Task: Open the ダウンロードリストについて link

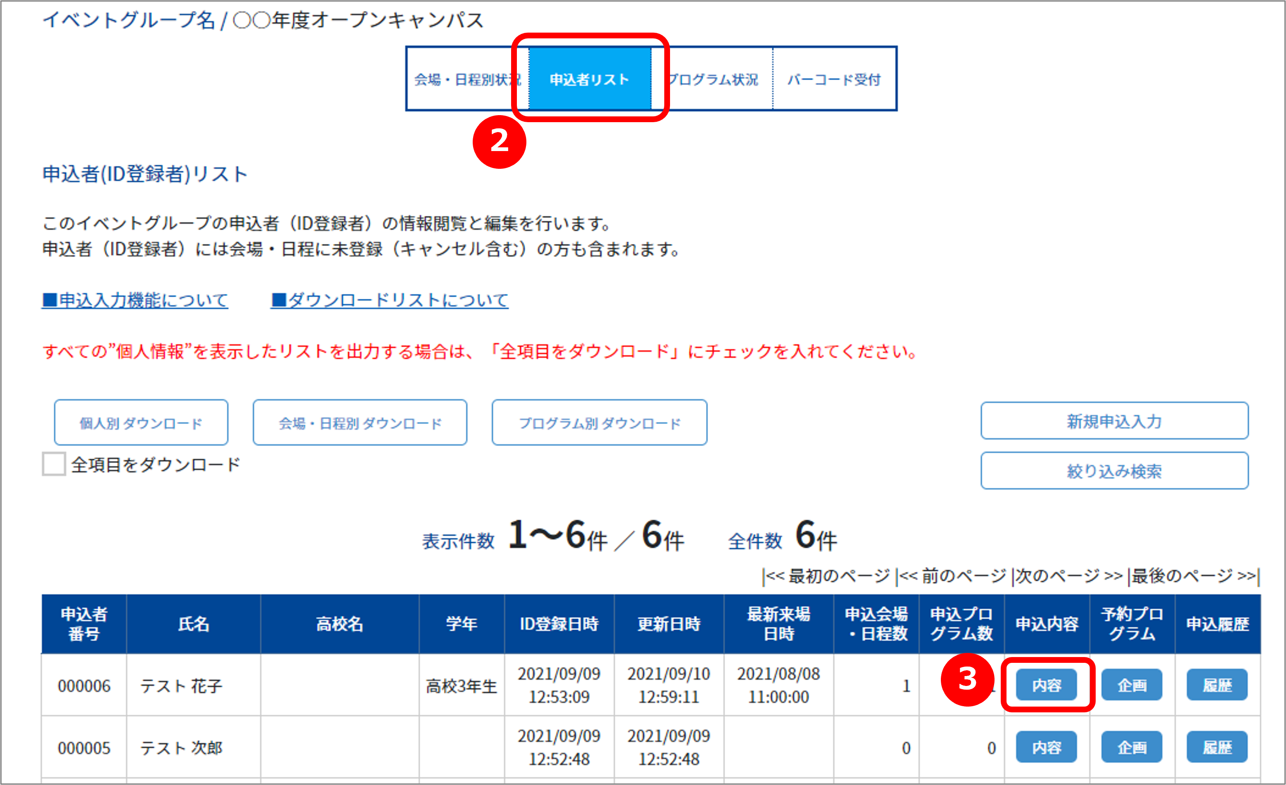Action: [x=389, y=300]
